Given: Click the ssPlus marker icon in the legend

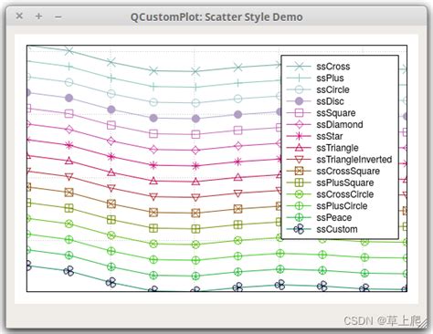Looking at the screenshot, I should [299, 78].
